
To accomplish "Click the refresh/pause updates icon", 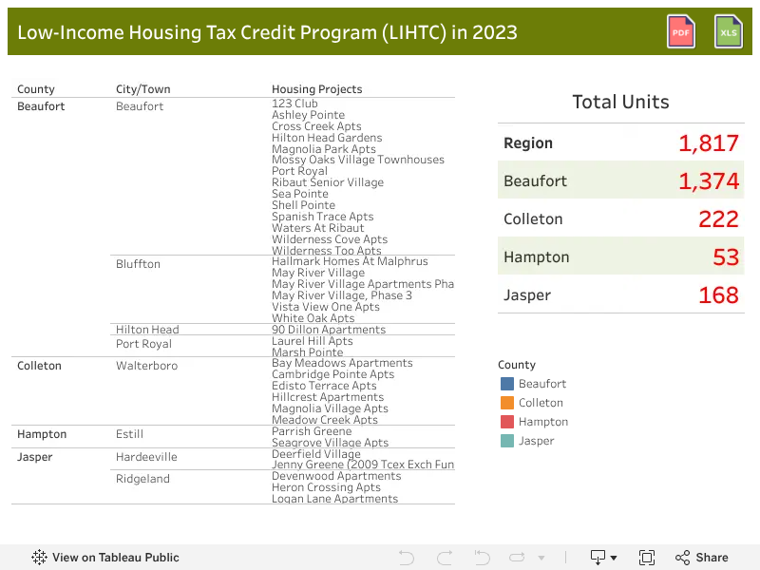I will [x=517, y=558].
